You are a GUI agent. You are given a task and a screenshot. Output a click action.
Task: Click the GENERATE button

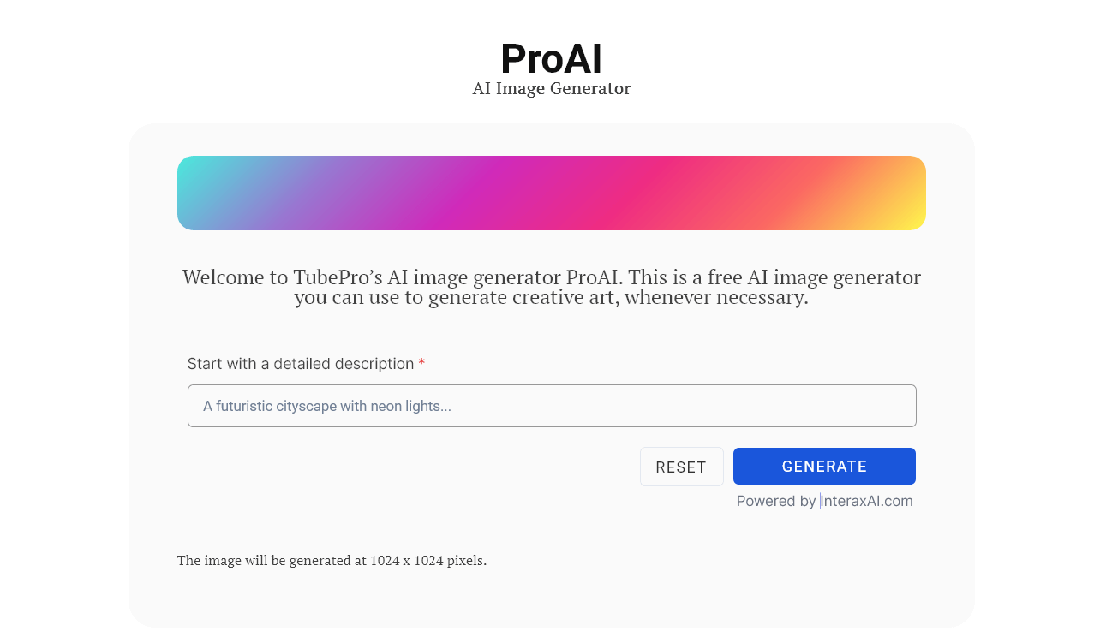pyautogui.click(x=823, y=466)
